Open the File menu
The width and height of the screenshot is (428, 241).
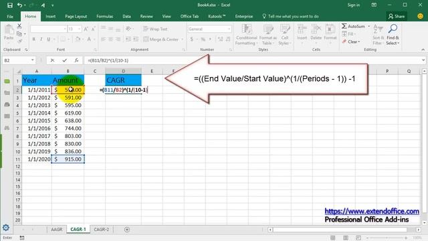click(10, 16)
